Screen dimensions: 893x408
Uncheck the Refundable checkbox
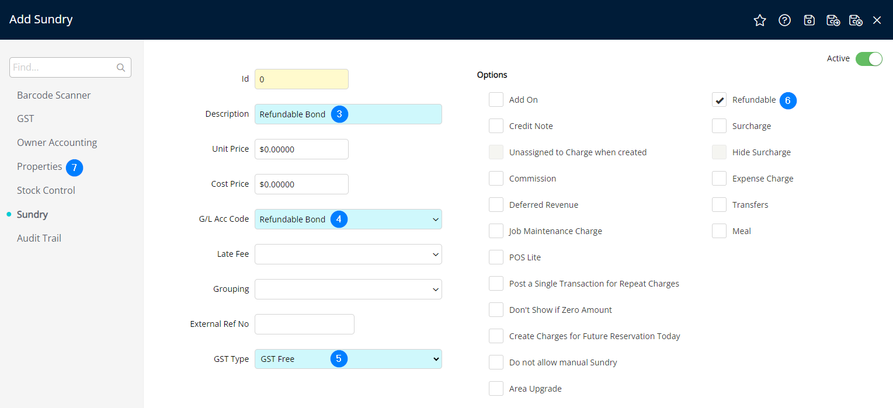tap(719, 100)
